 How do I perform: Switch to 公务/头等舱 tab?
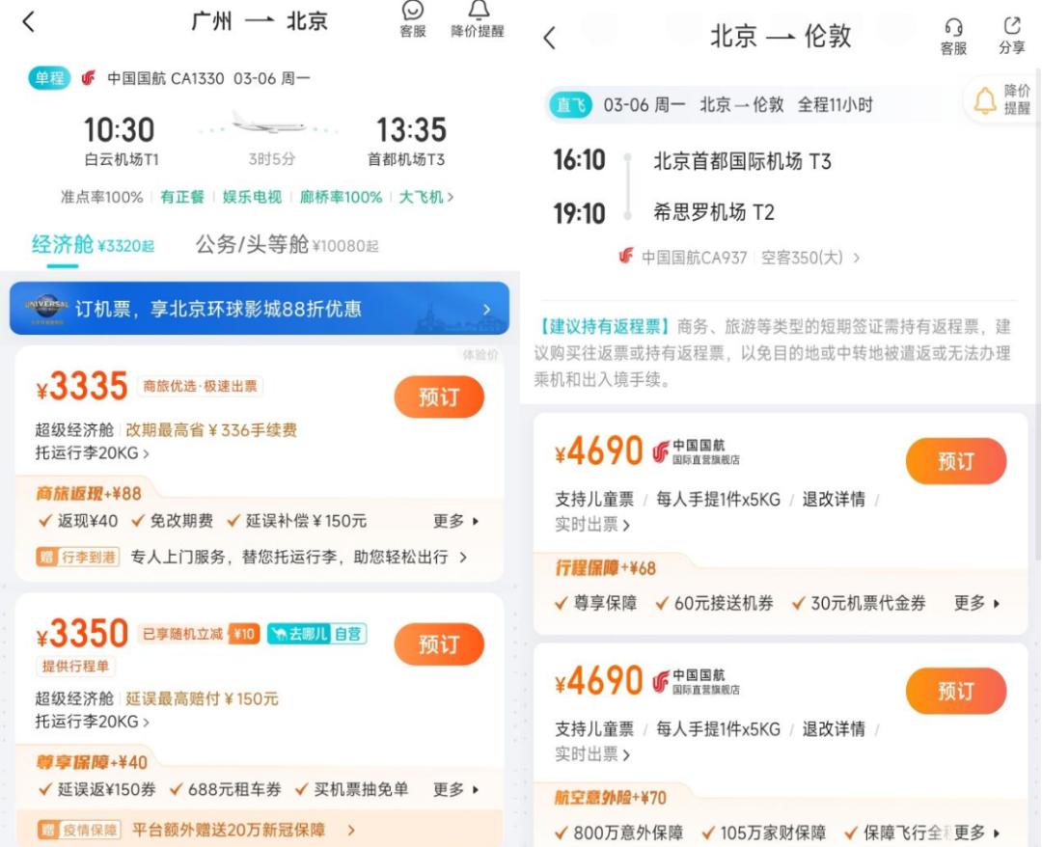tap(287, 245)
